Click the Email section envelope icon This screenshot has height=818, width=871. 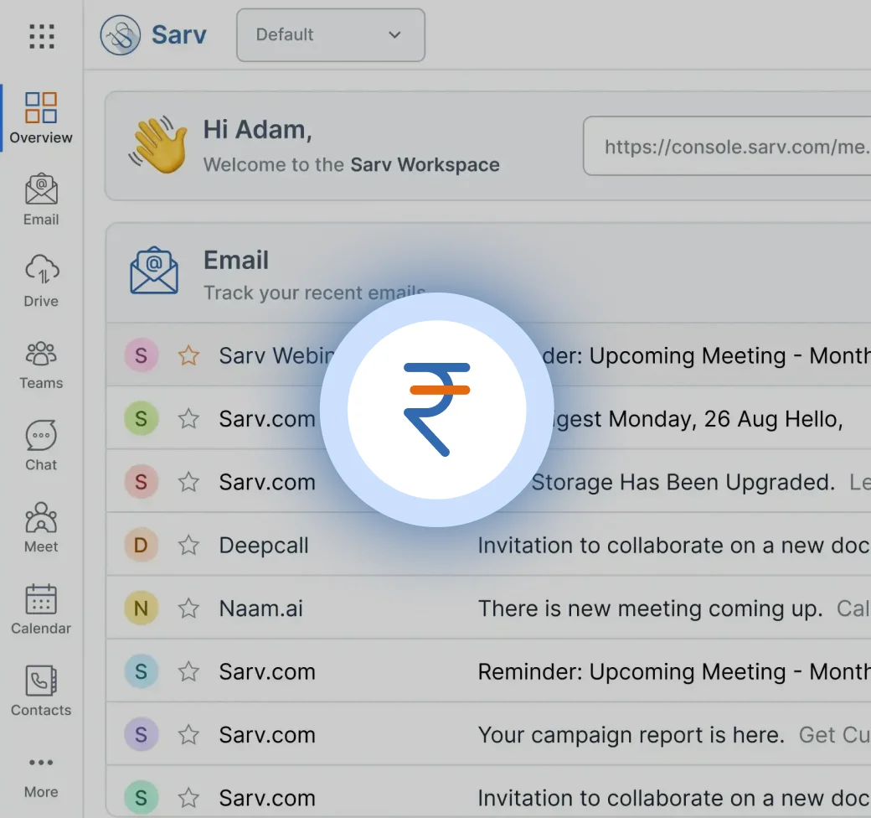click(154, 271)
